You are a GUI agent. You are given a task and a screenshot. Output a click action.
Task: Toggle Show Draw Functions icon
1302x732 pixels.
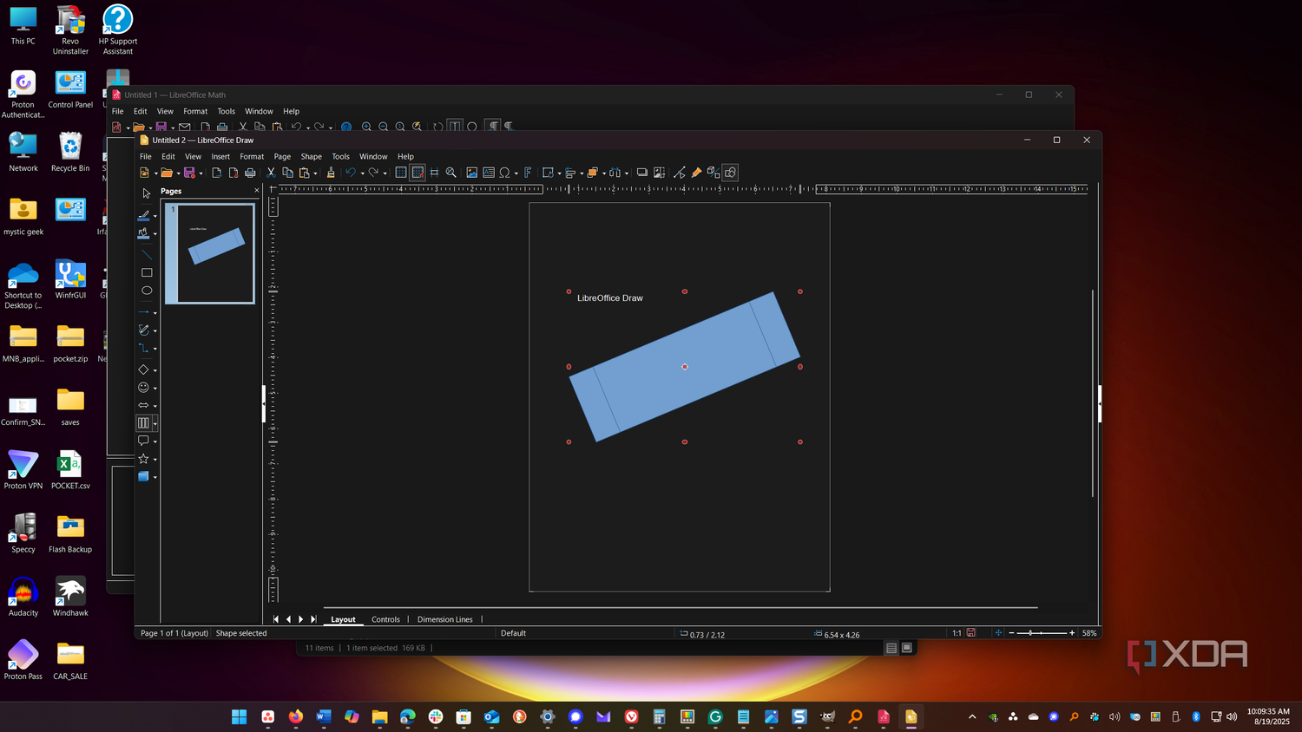tap(730, 173)
